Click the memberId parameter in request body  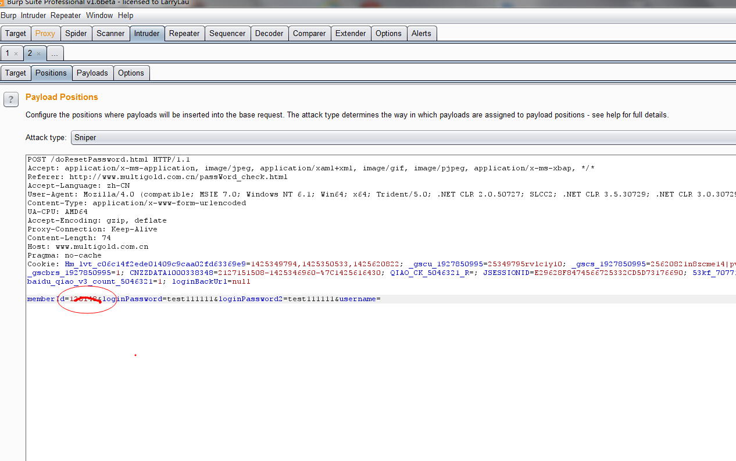pyautogui.click(x=46, y=299)
